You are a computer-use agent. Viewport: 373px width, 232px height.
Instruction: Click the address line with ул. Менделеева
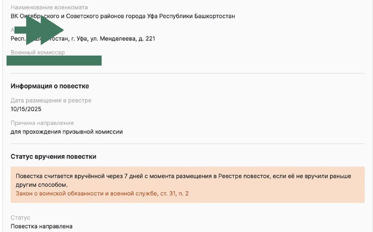click(83, 39)
